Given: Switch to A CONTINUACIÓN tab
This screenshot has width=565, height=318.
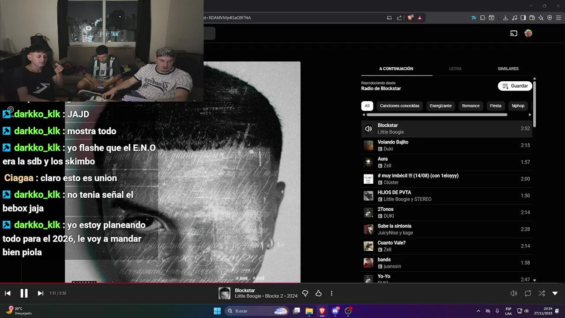Looking at the screenshot, I should pyautogui.click(x=396, y=69).
